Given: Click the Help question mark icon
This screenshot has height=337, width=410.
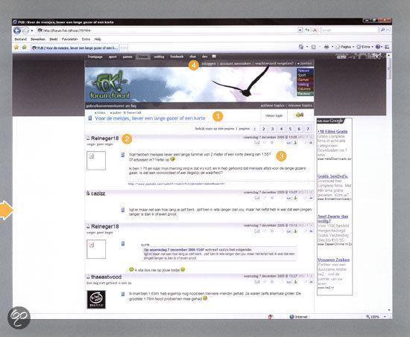Looking at the screenshot, I should (378, 47).
